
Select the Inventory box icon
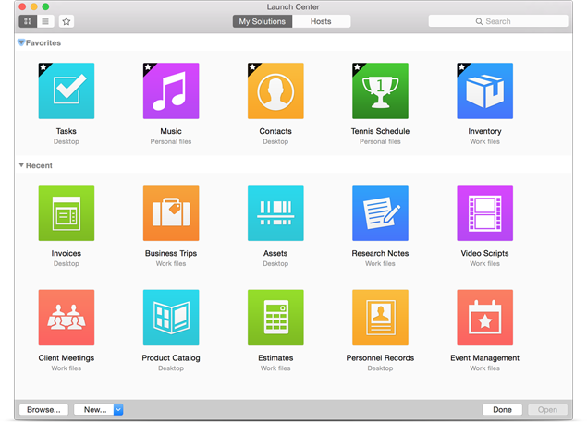pyautogui.click(x=484, y=91)
